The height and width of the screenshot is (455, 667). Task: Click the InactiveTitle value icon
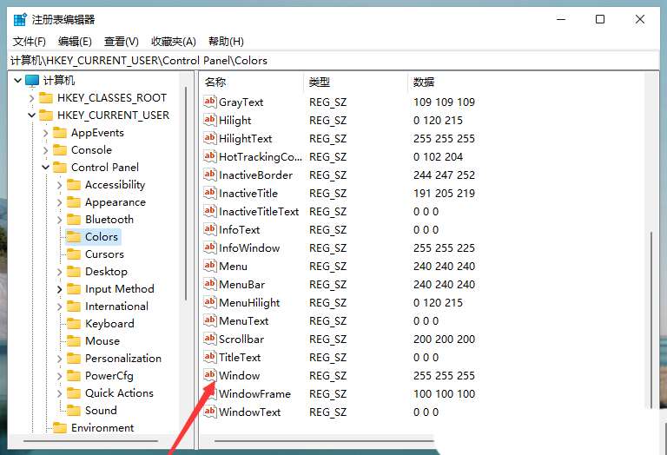point(209,193)
